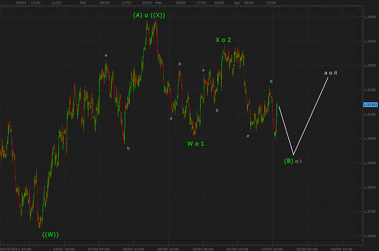Click the 25/04 01:00 bottom timestamp
The height and width of the screenshot is (251, 379).
pos(307,249)
